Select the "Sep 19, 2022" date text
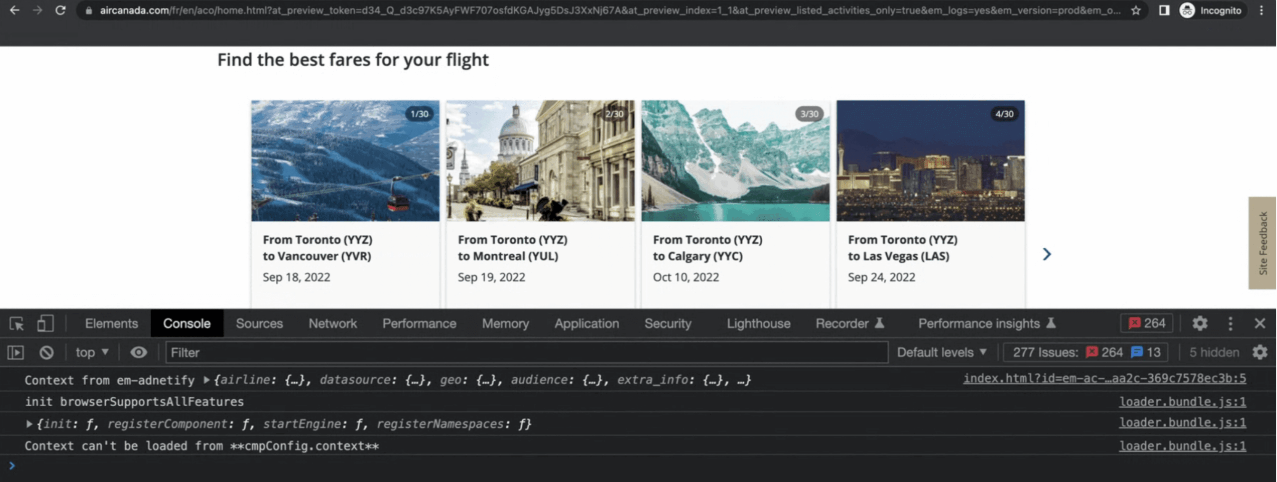The width and height of the screenshot is (1277, 482). pos(491,277)
